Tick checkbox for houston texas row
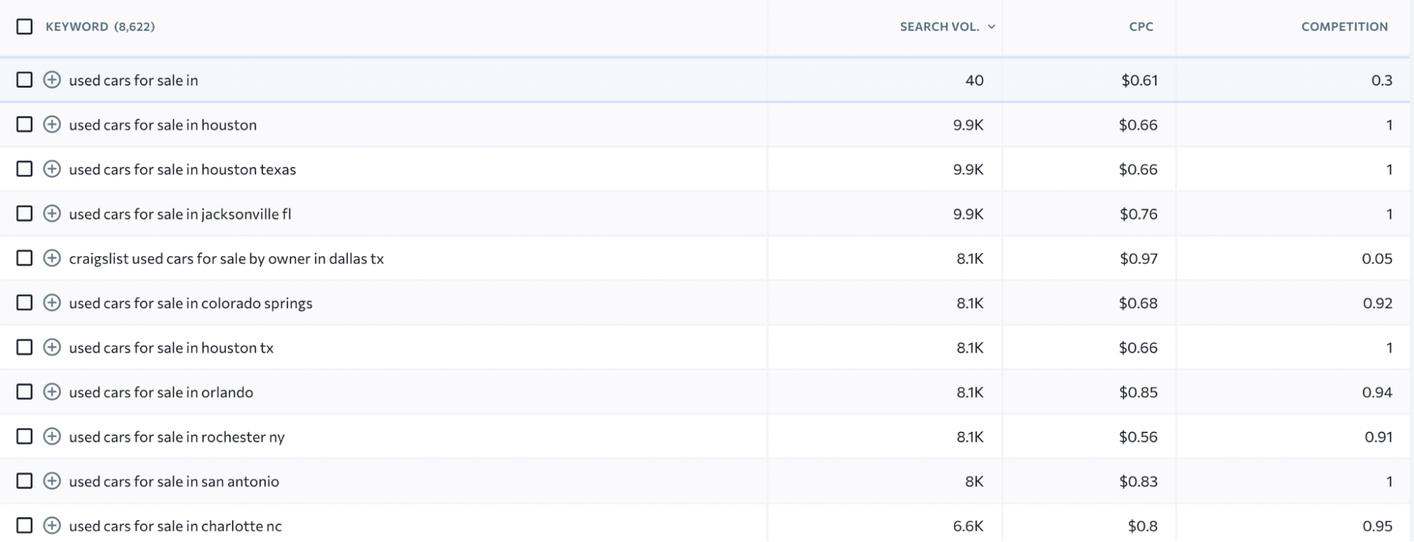1414x542 pixels. coord(25,169)
